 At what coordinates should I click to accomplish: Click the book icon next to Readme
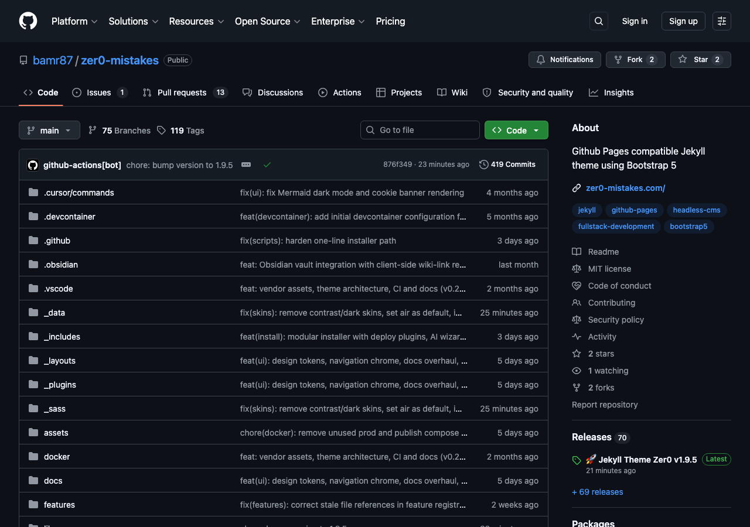point(577,252)
